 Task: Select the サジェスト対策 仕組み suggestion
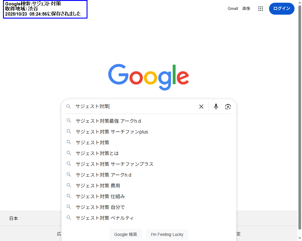pos(100,196)
